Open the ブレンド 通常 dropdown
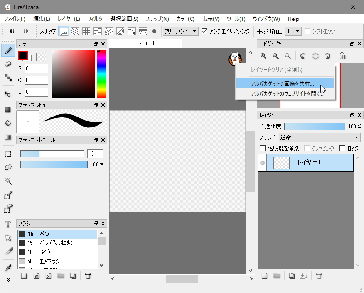The width and height of the screenshot is (364, 293). pos(320,137)
